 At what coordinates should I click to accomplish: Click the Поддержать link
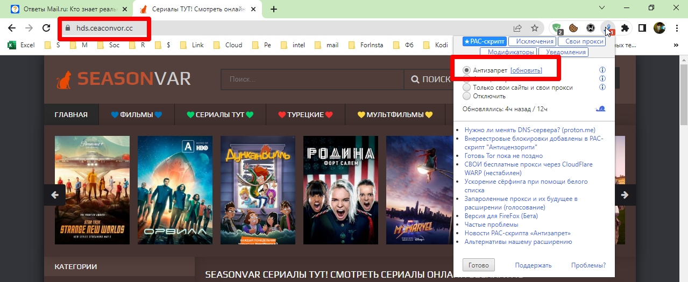pyautogui.click(x=533, y=265)
